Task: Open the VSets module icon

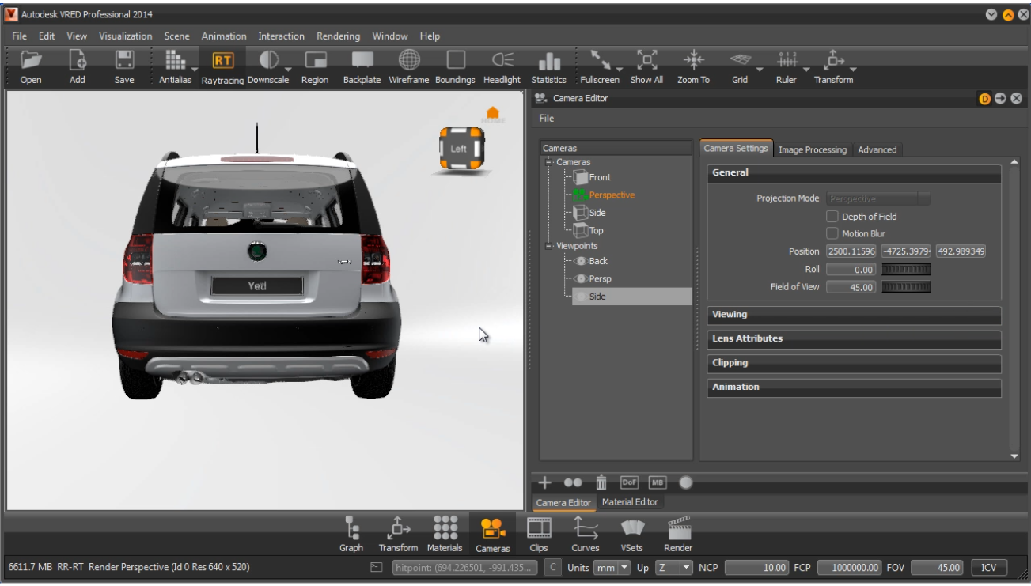Action: point(631,527)
